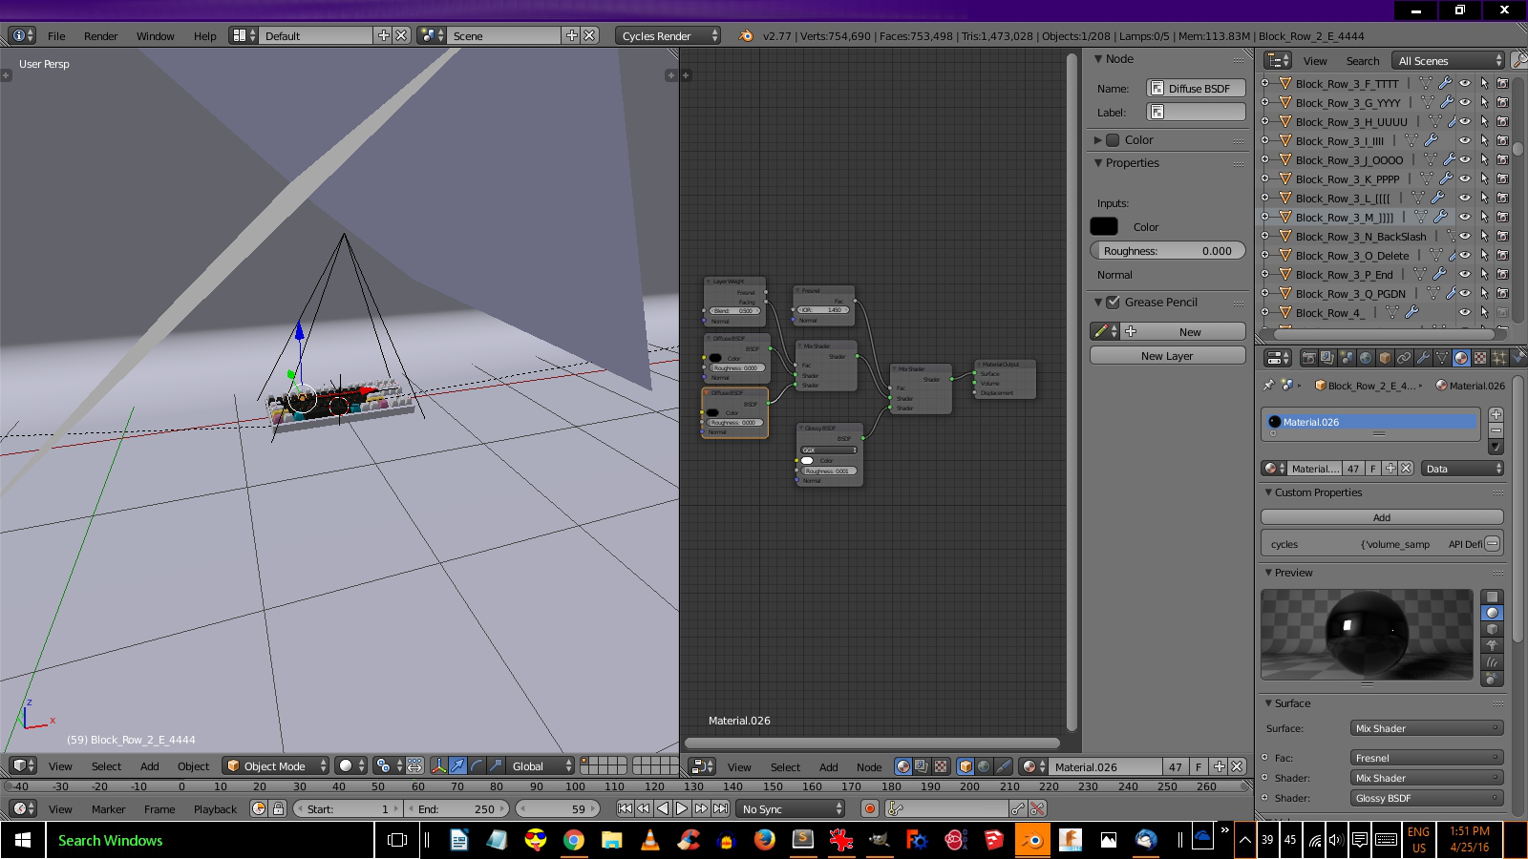Click the New Layer button
This screenshot has width=1528, height=859.
pyautogui.click(x=1167, y=356)
